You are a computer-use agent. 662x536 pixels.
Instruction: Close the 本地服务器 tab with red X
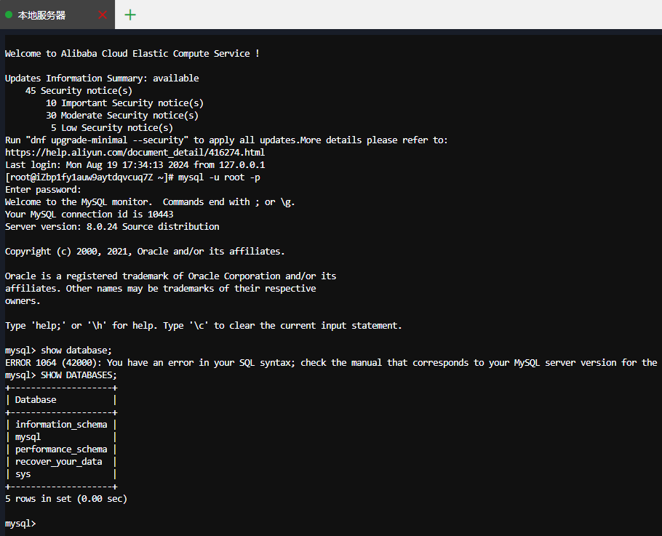tap(102, 15)
